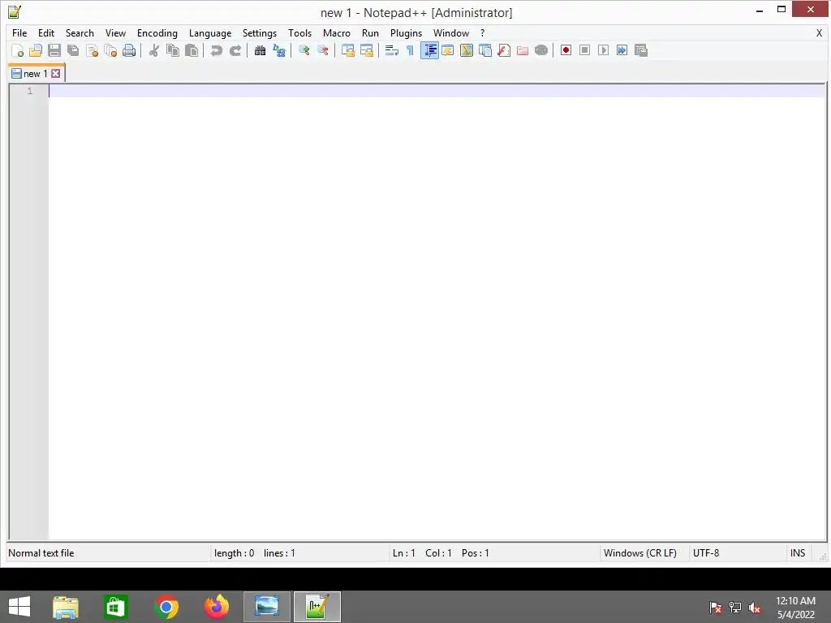Viewport: 831px width, 623px height.
Task: Print the document with the Print icon
Action: (x=129, y=50)
